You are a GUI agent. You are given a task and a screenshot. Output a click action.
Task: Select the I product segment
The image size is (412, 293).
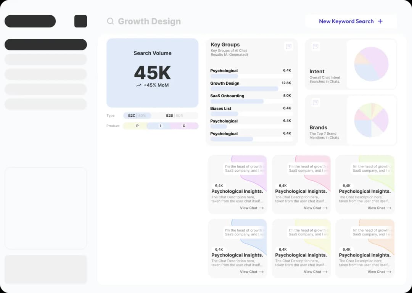(x=161, y=126)
